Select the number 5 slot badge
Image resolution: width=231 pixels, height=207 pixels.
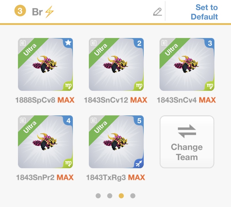click(139, 121)
